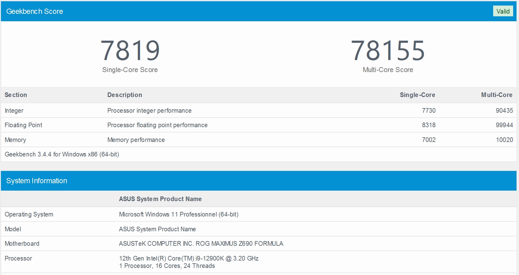
Task: Select '1 Processor, 16 Cores, 24 Threads' text
Action: click(x=167, y=266)
